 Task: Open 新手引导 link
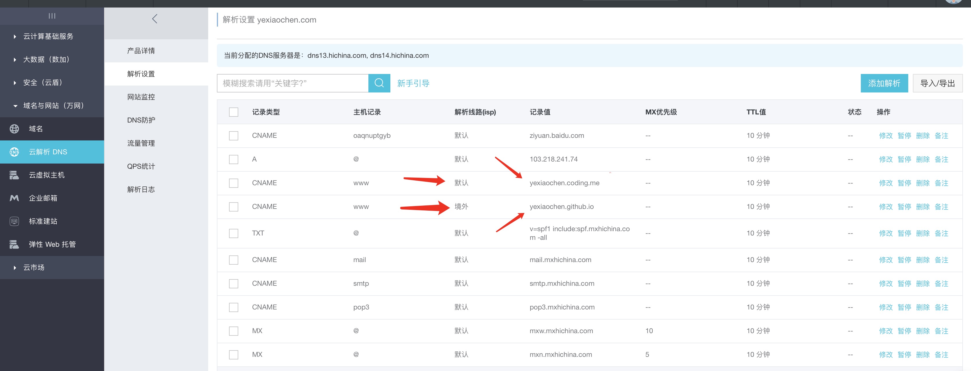click(413, 83)
